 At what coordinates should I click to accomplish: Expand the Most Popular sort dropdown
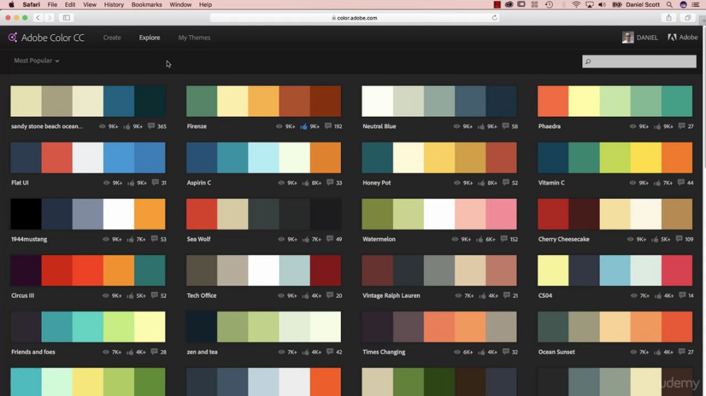click(37, 60)
